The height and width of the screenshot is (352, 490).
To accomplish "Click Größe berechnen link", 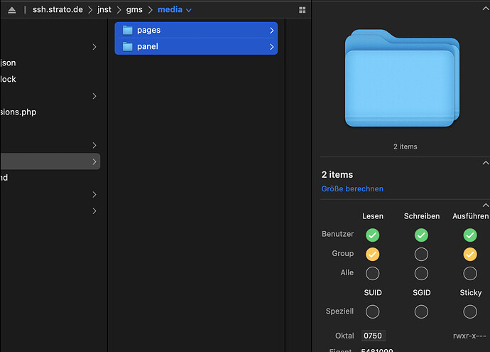I will pos(352,188).
